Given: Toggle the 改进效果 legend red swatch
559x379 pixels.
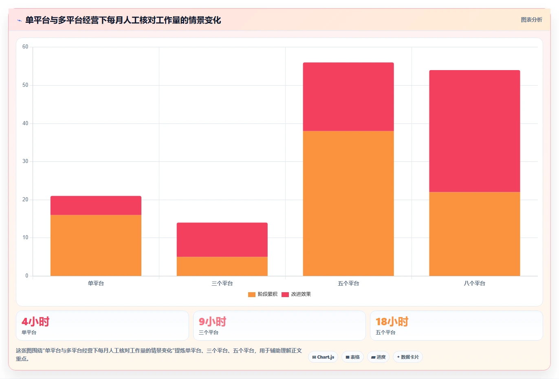Looking at the screenshot, I should (x=285, y=294).
